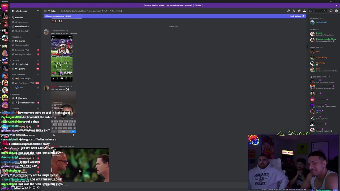This screenshot has height=191, width=340.
Task: Collapse THE CLUB category
Action: (15, 60)
